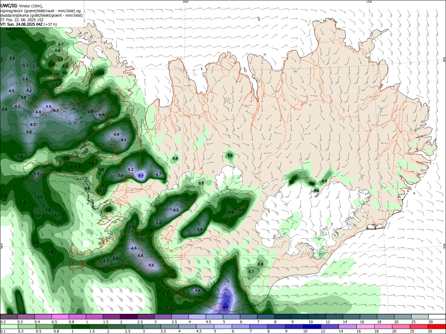This screenshot has width=446, height=334.
Task: Click the IT initial time line reading 22. 08. 2025 15Z
Action: [x=22, y=20]
